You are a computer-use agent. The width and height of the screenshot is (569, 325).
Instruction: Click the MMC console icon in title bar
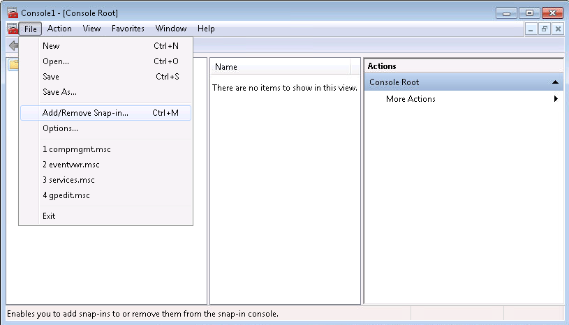click(12, 13)
